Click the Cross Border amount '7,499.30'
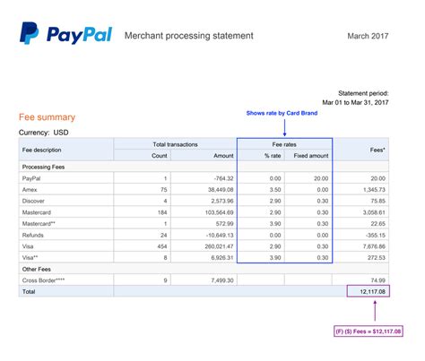 [x=222, y=280]
